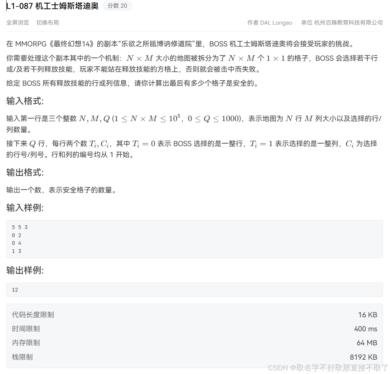390x374 pixels.
Task: Click the 分数 20 score badge
Action: 117,6
